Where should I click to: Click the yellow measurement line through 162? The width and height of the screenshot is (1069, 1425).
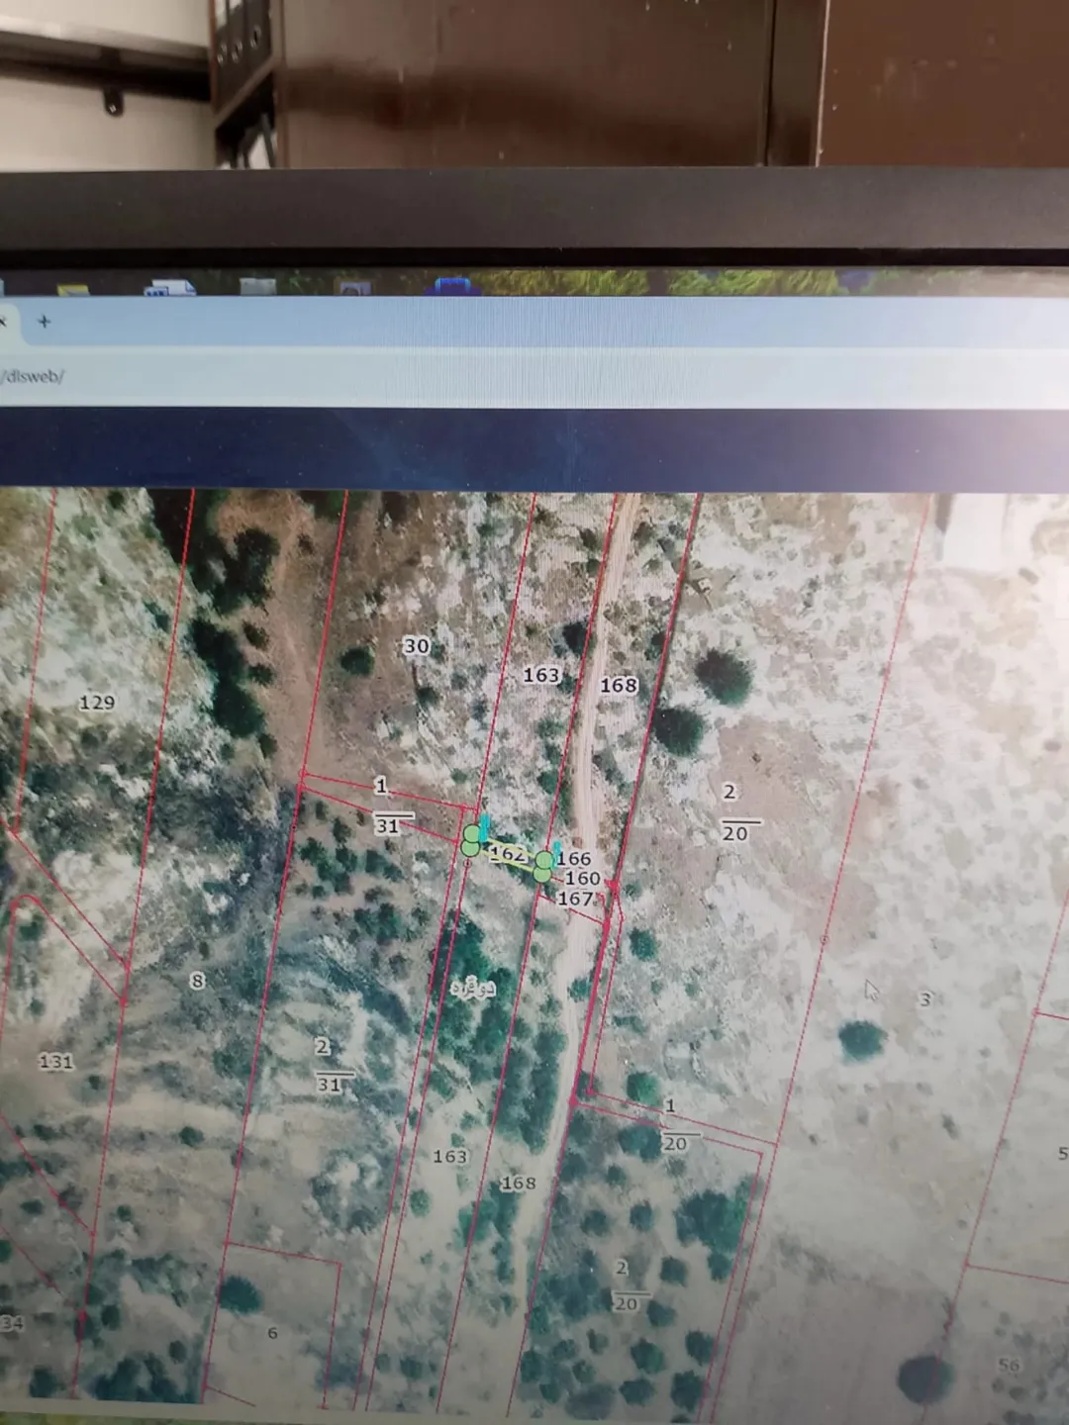[508, 853]
